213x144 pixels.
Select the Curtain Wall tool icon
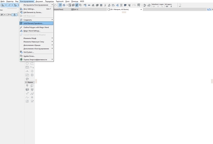(27, 90)
